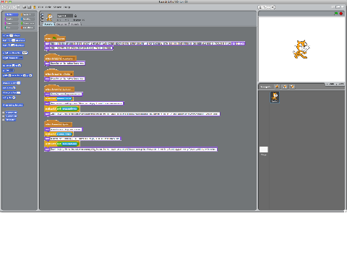Open the Help menu
This screenshot has height=260, width=347.
pos(67,7)
